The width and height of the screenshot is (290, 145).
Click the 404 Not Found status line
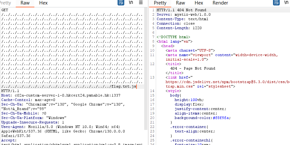pyautogui.click(x=181, y=10)
